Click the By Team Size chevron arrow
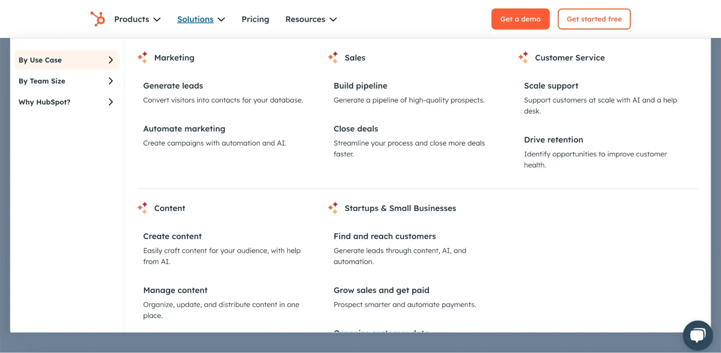 coord(111,81)
